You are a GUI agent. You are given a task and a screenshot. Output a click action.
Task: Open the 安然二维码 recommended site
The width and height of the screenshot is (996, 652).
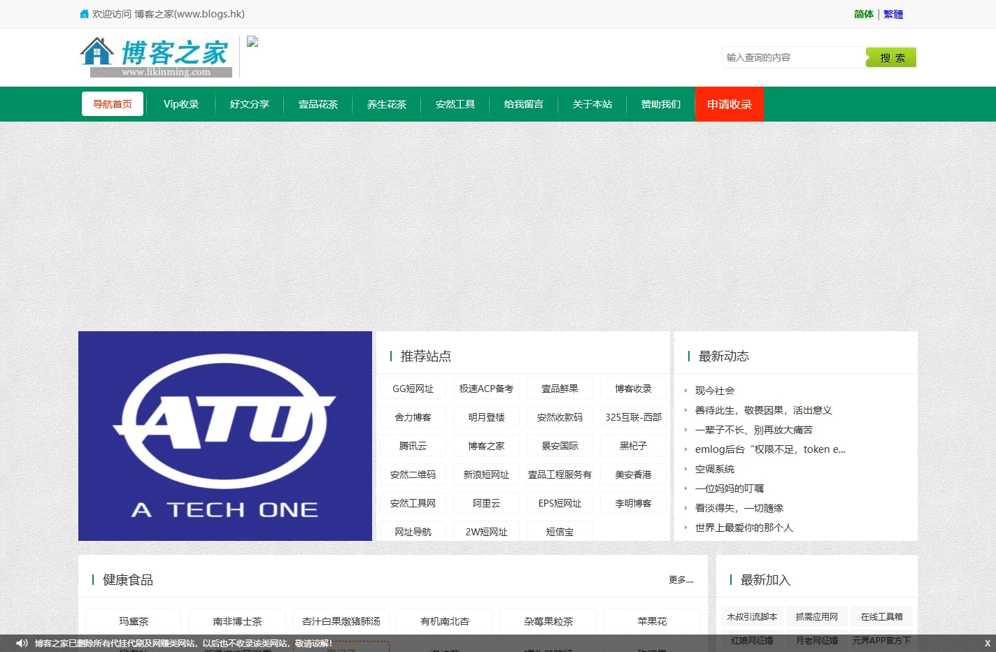coord(413,474)
